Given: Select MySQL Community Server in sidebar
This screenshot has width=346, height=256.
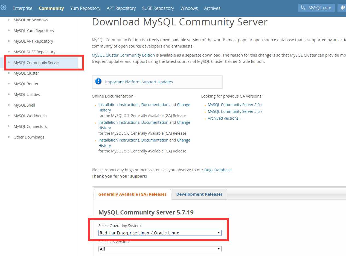Looking at the screenshot, I should pyautogui.click(x=36, y=63).
